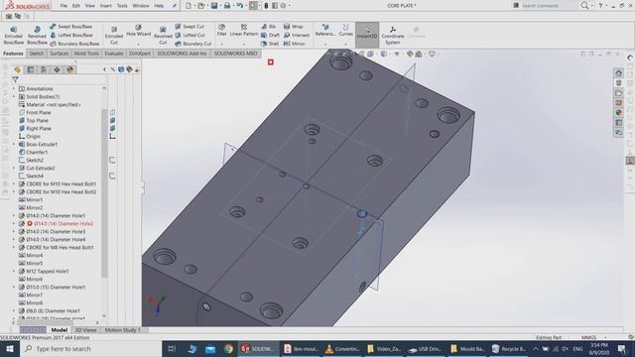The height and width of the screenshot is (357, 635).
Task: Open the View menu
Action: (90, 6)
